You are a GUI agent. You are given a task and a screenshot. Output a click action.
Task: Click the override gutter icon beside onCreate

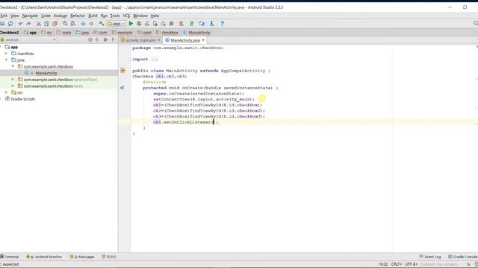pos(122,88)
